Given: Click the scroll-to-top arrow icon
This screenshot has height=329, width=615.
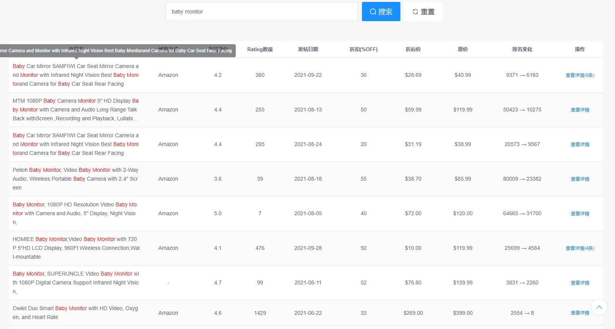Looking at the screenshot, I should point(599,307).
